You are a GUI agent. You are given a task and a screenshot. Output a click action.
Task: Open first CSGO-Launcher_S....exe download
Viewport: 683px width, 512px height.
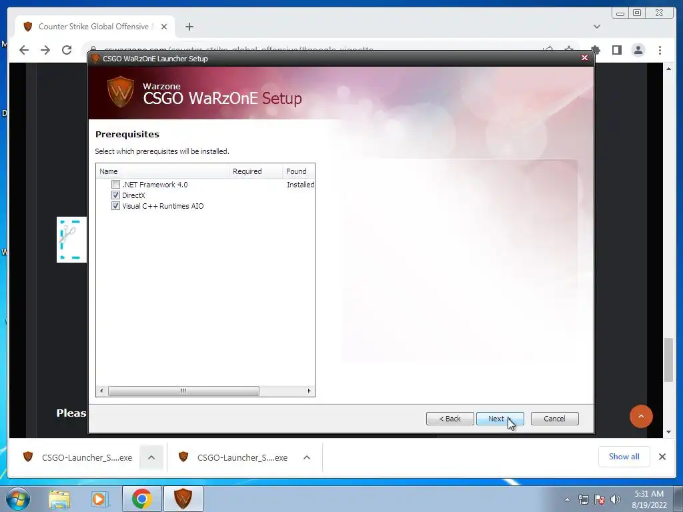(87, 457)
